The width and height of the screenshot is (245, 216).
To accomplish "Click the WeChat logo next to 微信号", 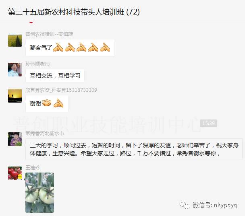I will pyautogui.click(x=185, y=205).
